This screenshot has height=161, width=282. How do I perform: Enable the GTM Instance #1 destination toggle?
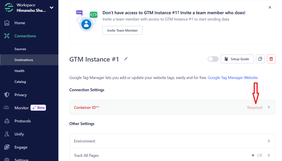213,59
